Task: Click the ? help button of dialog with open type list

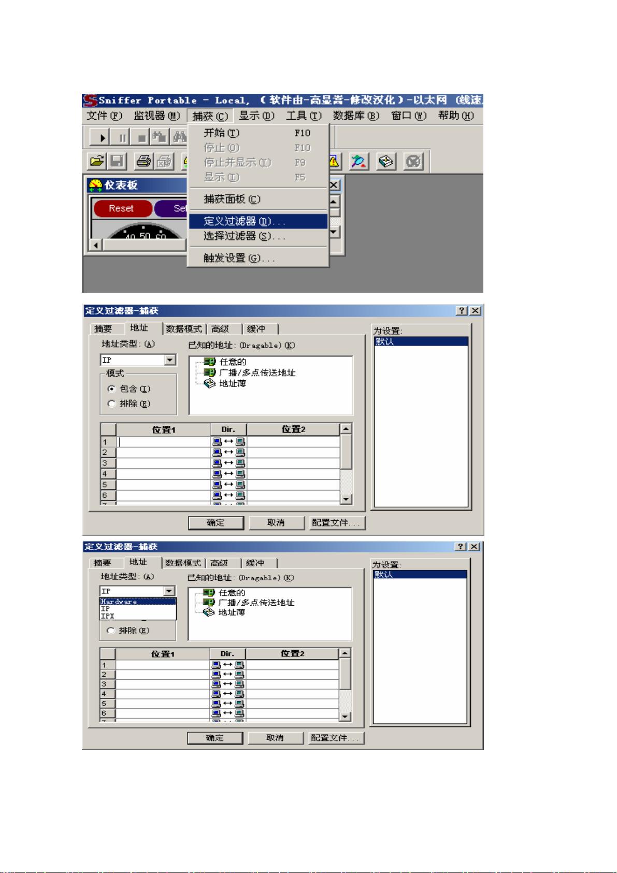Action: [x=461, y=547]
